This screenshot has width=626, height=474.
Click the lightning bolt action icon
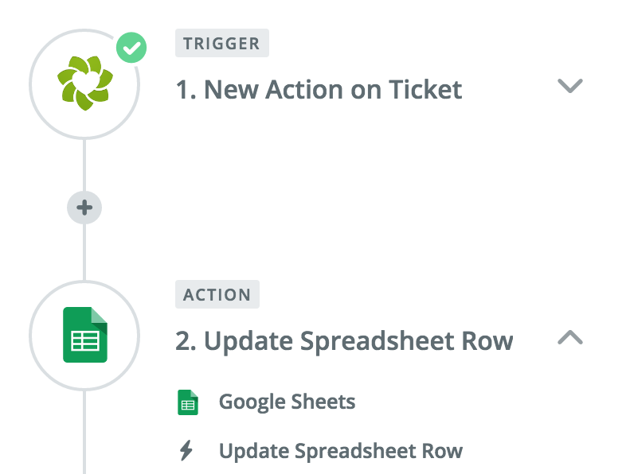click(186, 450)
